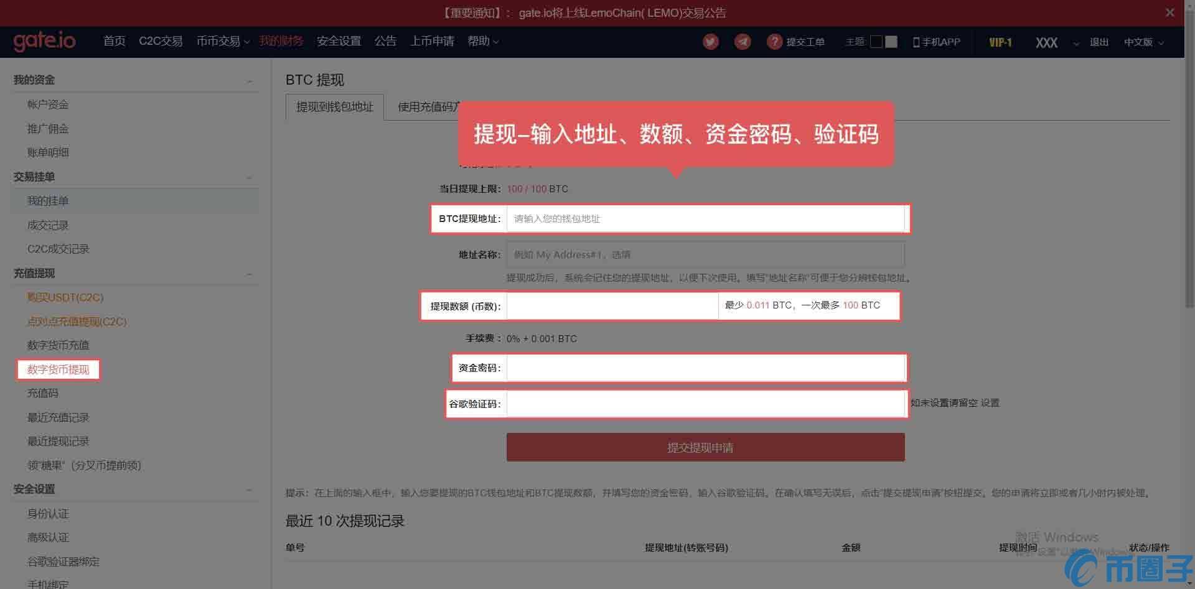Click the BTC提现地址 input field
The height and width of the screenshot is (589, 1195).
click(x=706, y=218)
